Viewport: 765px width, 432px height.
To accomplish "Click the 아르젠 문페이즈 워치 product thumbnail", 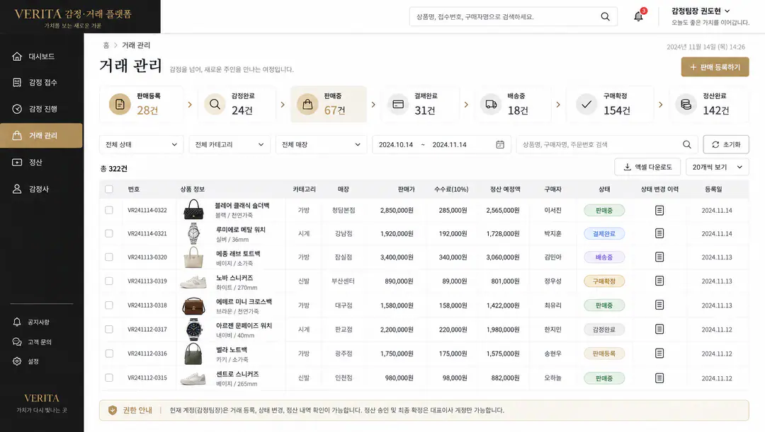I will [x=193, y=329].
